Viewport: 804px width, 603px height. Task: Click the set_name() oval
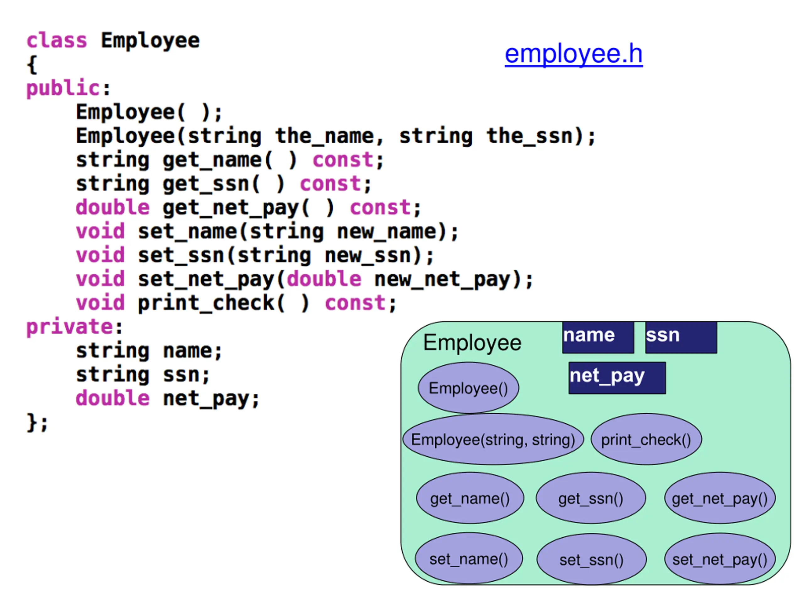click(x=469, y=559)
